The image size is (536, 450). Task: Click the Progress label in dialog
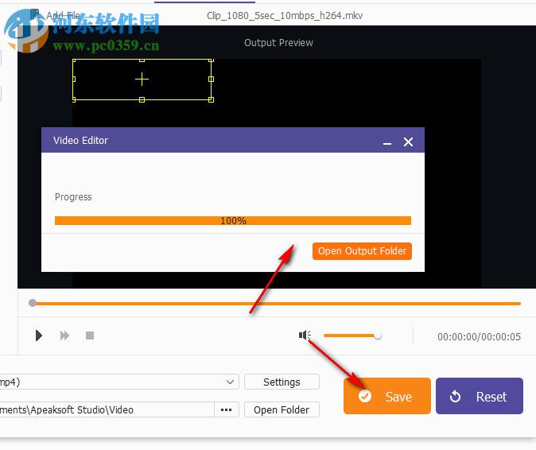point(73,197)
